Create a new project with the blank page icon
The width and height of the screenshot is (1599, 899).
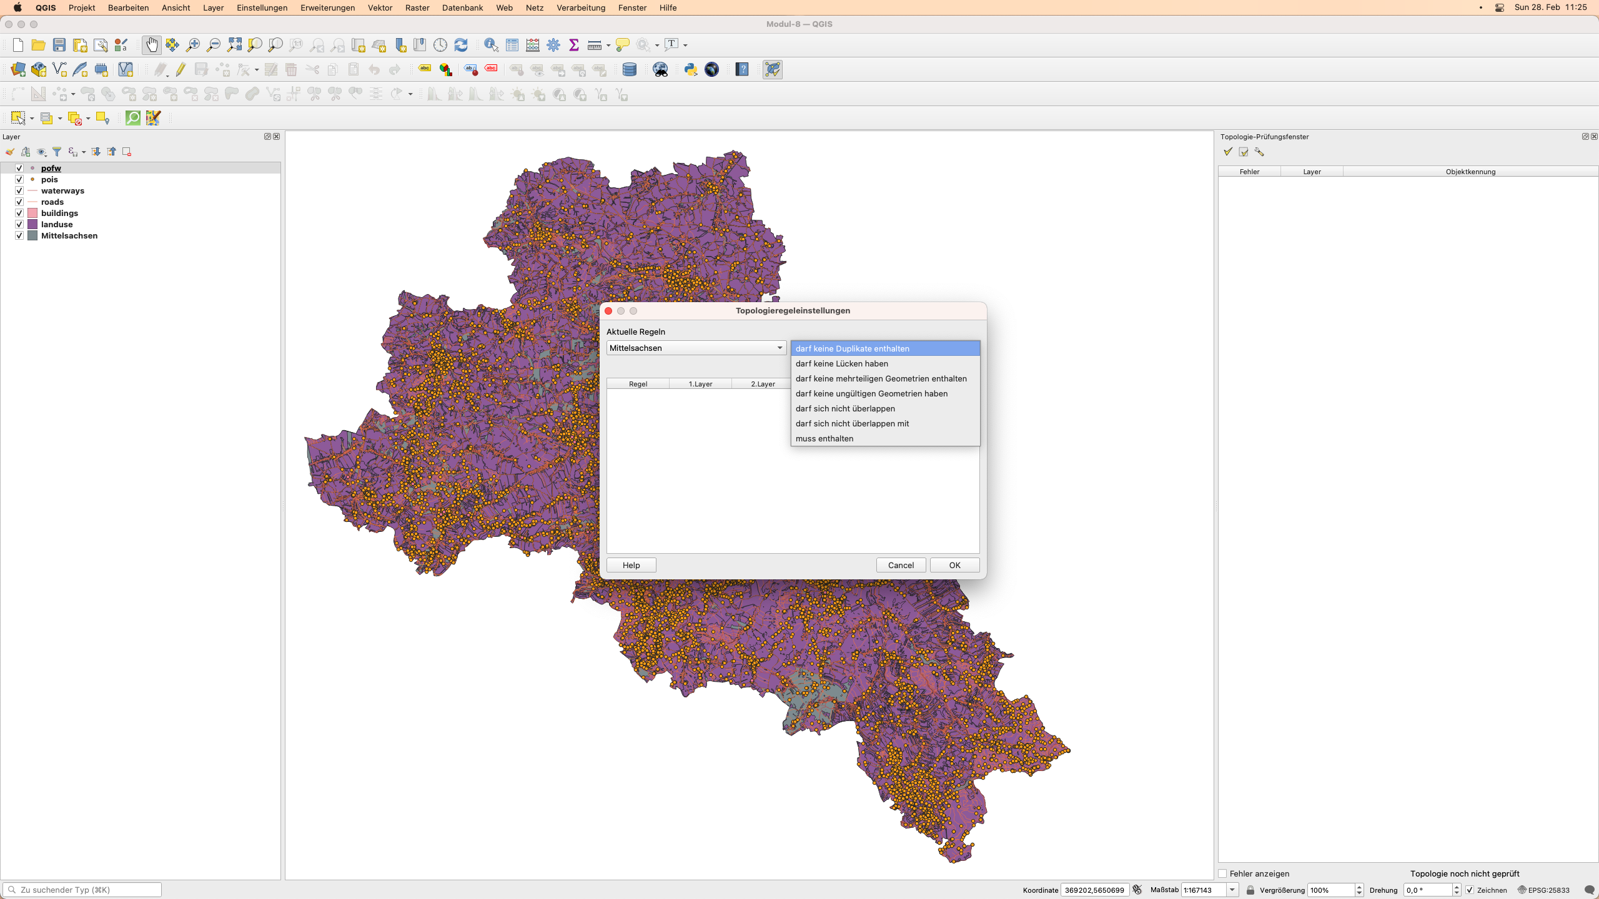coord(18,45)
